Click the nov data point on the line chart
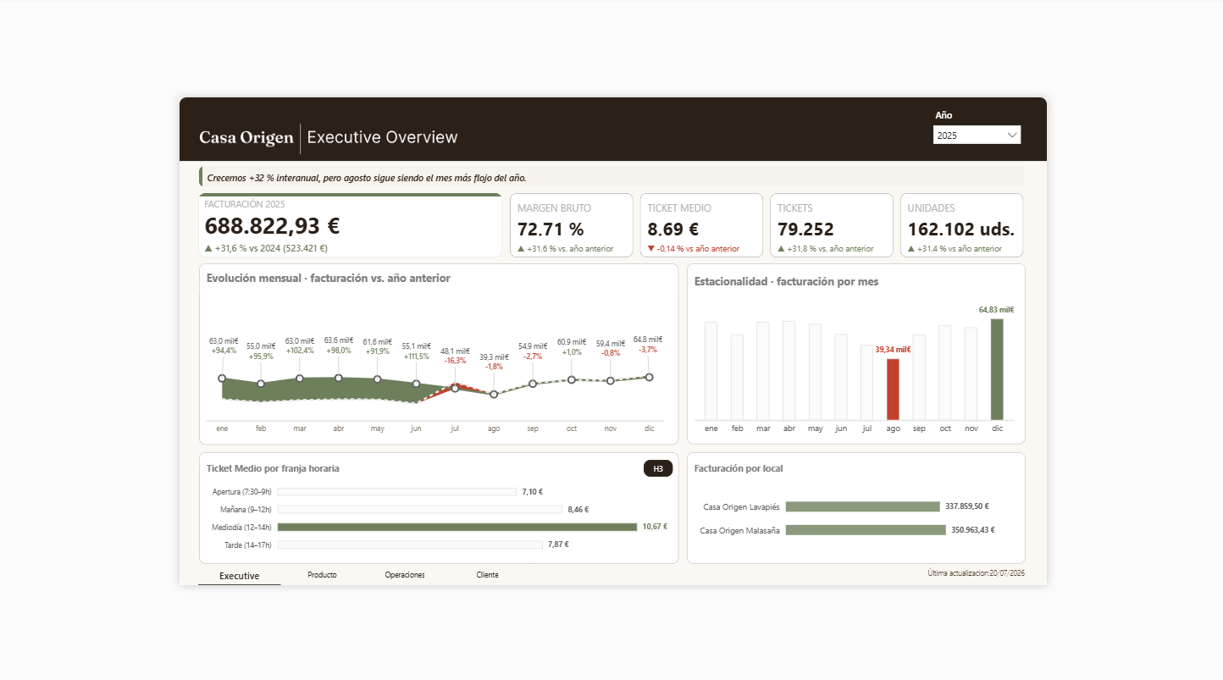Screen dimensions: 1223x680 point(611,380)
